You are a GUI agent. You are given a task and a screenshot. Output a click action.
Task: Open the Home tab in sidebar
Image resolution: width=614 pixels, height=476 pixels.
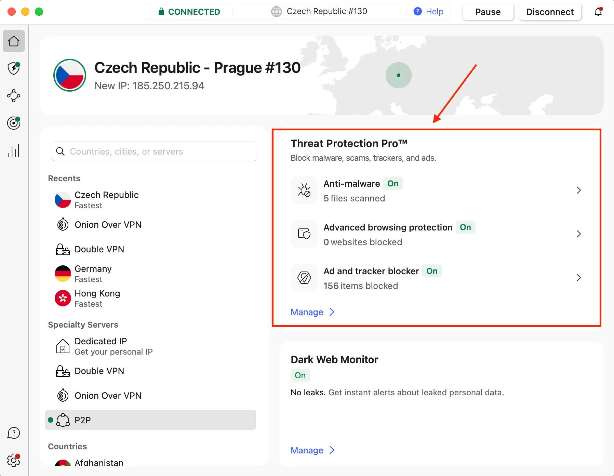(14, 41)
